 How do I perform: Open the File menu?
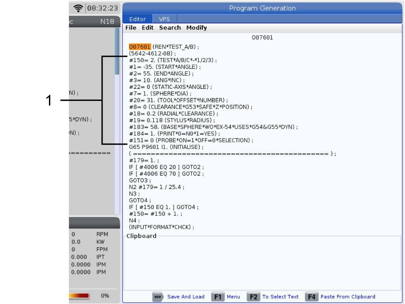(x=131, y=28)
